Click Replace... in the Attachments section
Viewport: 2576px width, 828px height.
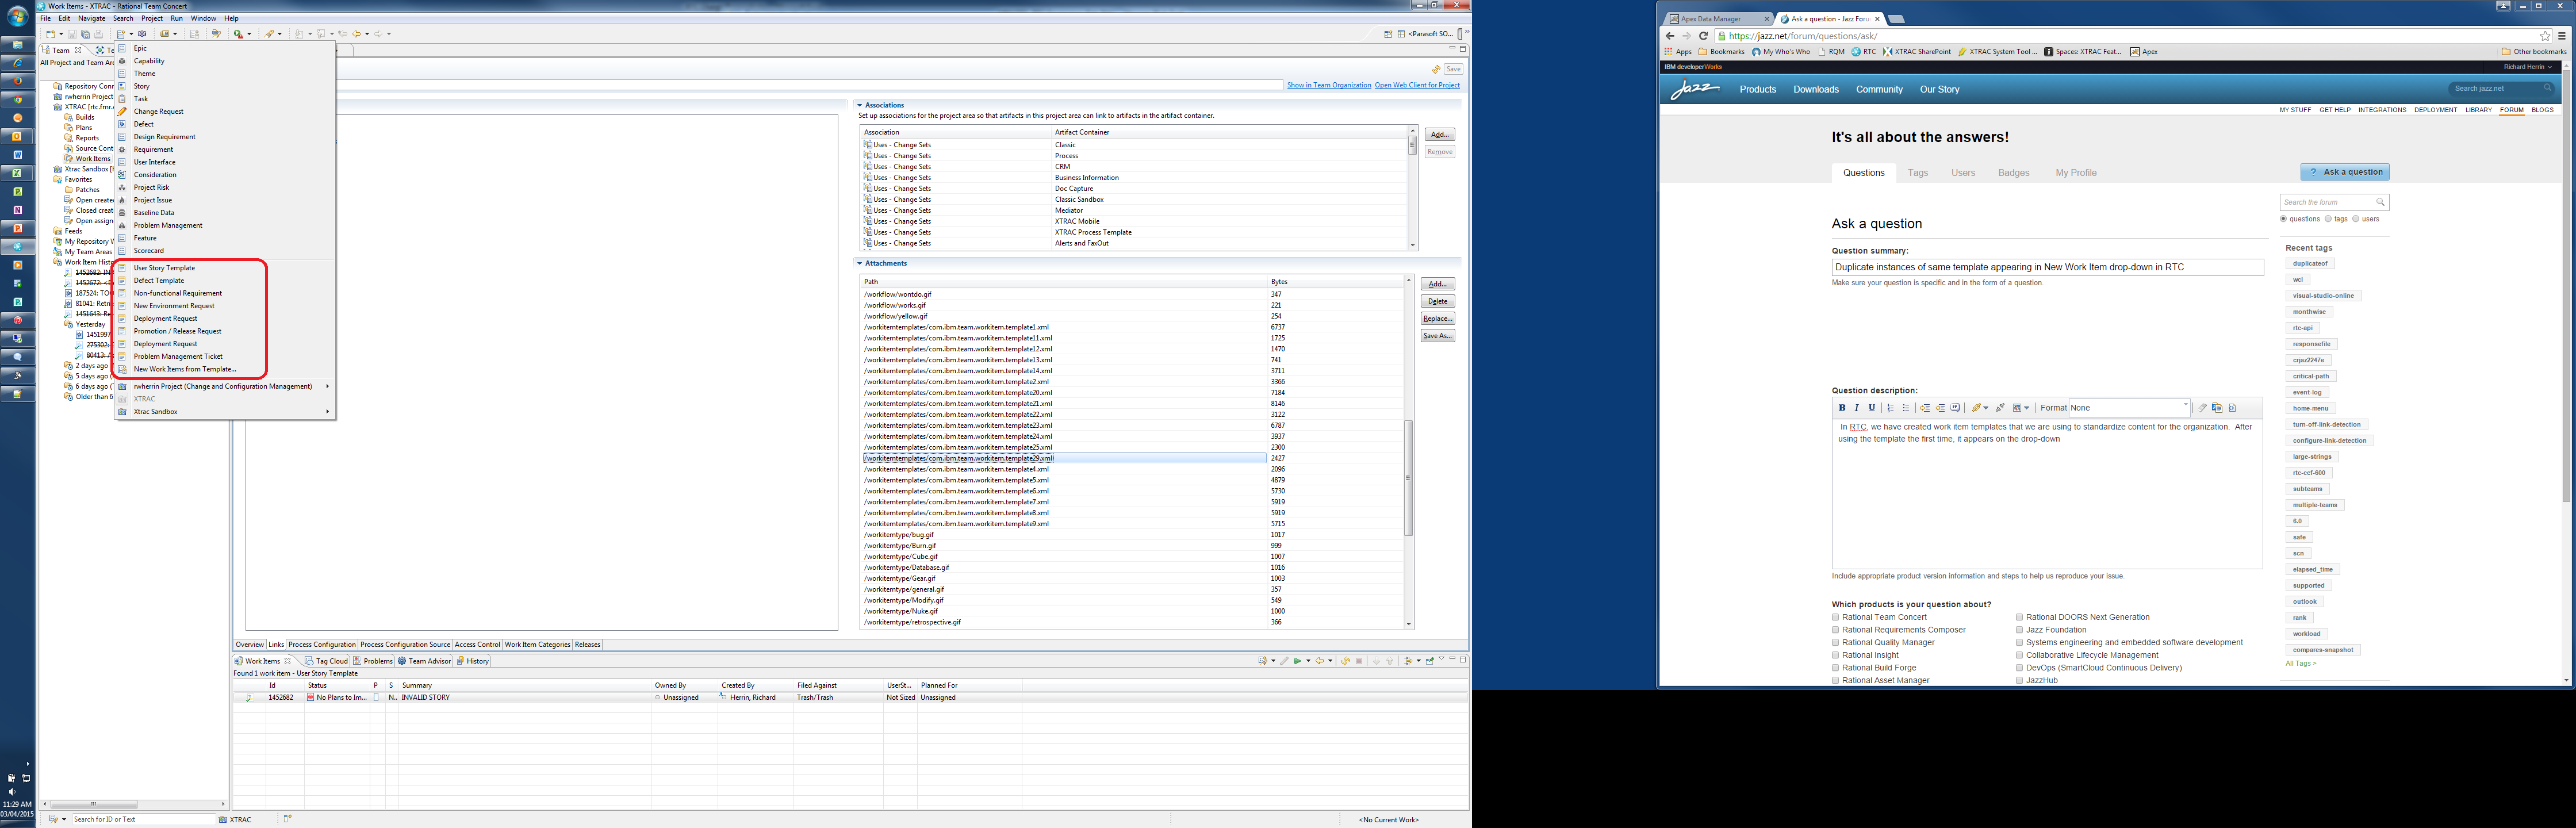(x=1437, y=319)
